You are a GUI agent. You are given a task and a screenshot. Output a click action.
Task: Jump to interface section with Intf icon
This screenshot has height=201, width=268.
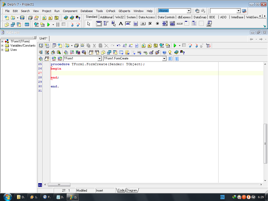point(54,59)
